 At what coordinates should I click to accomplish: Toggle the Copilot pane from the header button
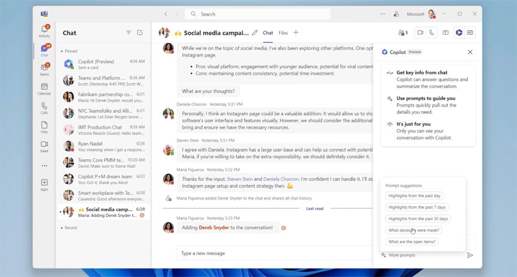coord(459,32)
